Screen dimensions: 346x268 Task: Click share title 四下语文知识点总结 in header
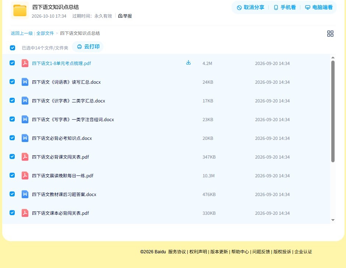(55, 7)
